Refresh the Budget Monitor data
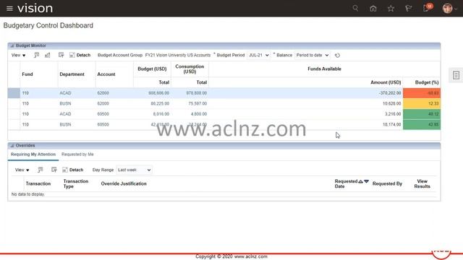Screen dimensions: 463x260 (x=337, y=55)
